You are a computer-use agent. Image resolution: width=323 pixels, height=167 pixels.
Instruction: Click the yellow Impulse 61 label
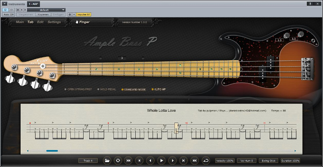point(84,15)
